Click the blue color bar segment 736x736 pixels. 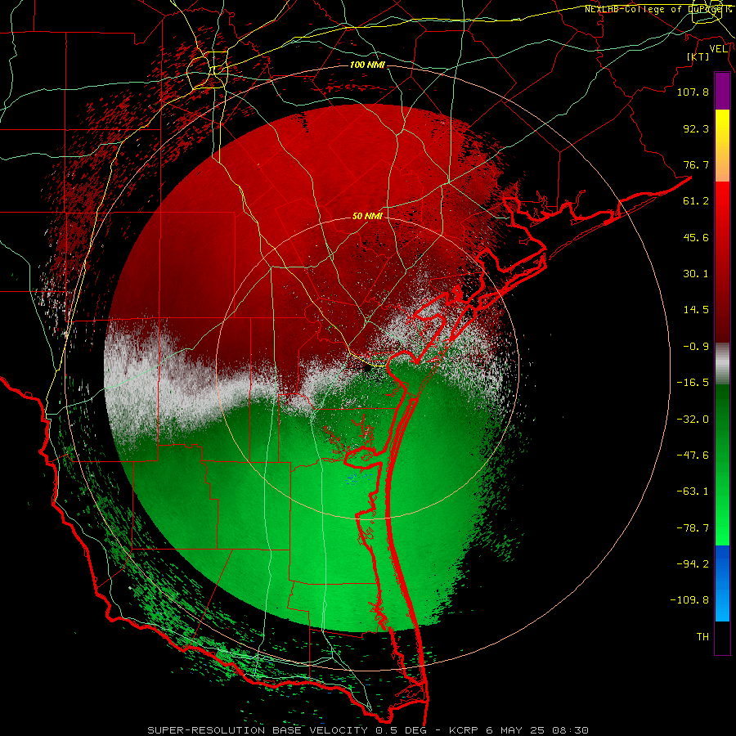coord(722,583)
